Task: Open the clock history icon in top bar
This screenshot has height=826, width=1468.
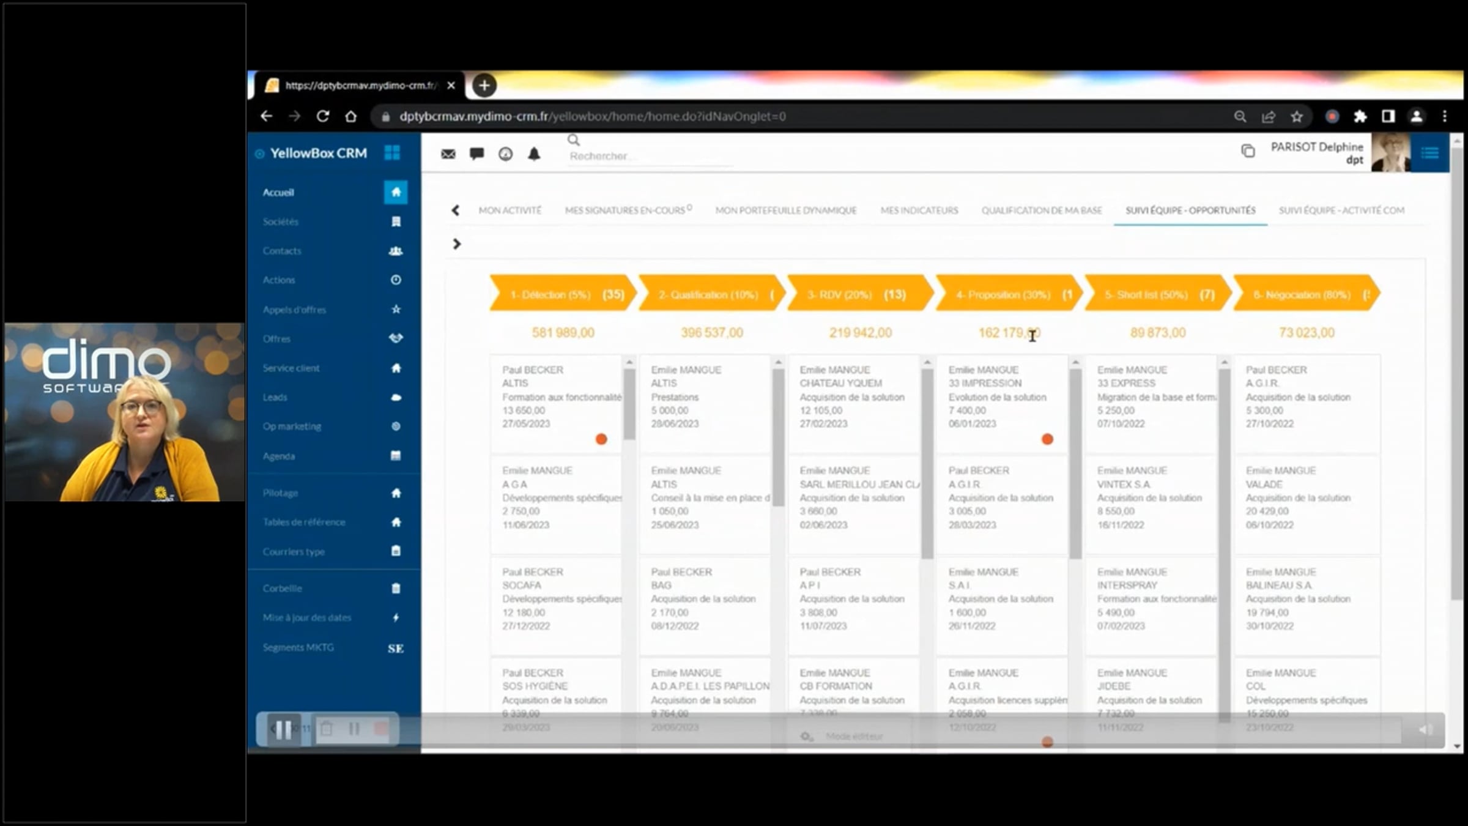Action: pyautogui.click(x=505, y=154)
